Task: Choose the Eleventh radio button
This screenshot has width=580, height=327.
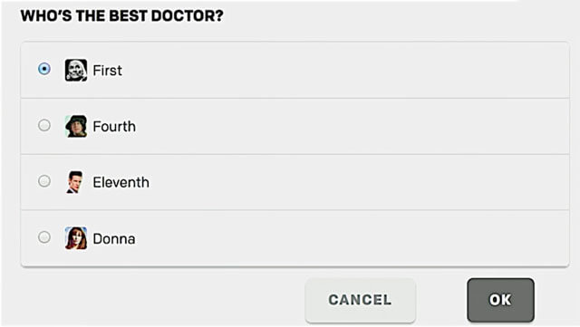Action: click(44, 181)
